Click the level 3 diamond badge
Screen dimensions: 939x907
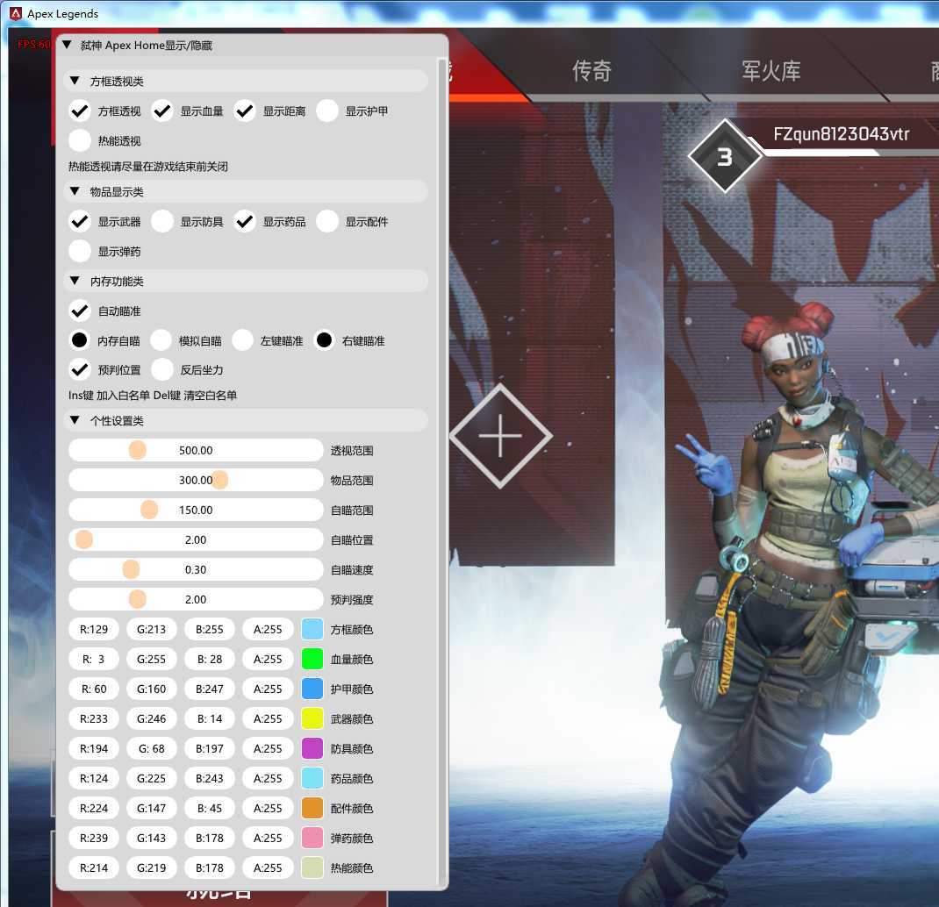click(725, 156)
